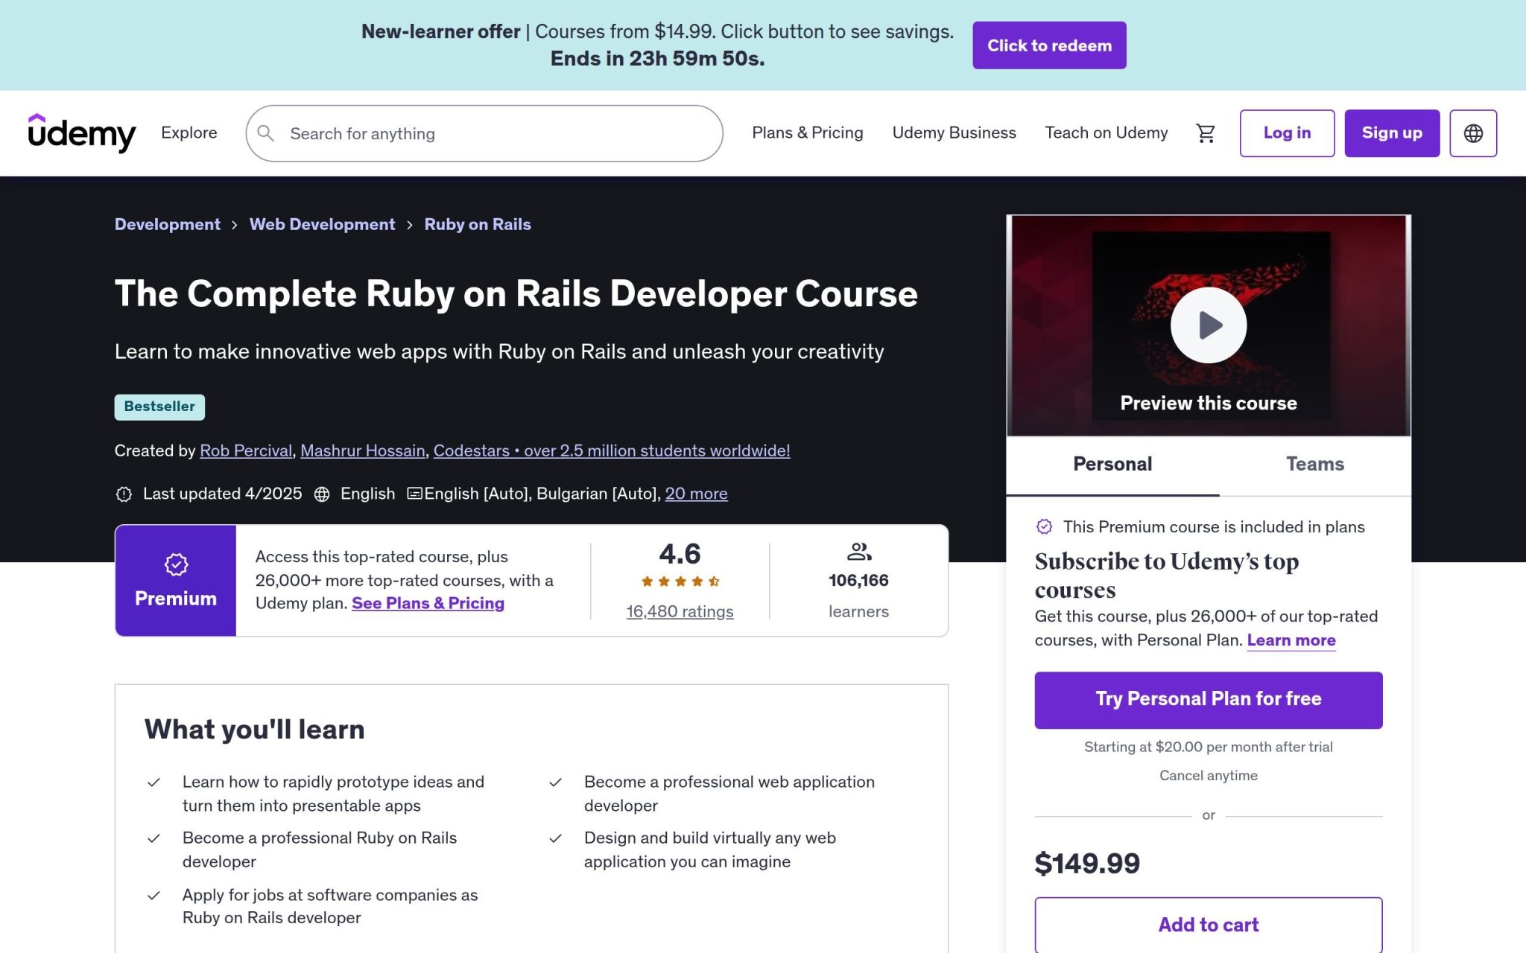
Task: Click the Bestseller badge
Action: tap(159, 407)
